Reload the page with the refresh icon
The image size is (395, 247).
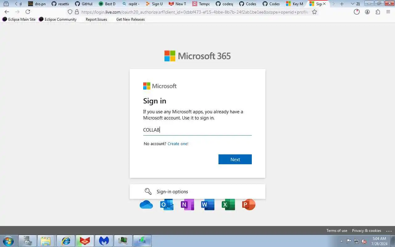28,12
